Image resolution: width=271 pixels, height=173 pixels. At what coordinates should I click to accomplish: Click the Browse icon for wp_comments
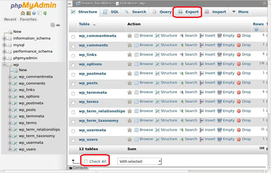(x=136, y=45)
